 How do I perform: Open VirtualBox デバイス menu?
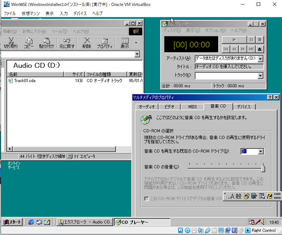click(80, 14)
